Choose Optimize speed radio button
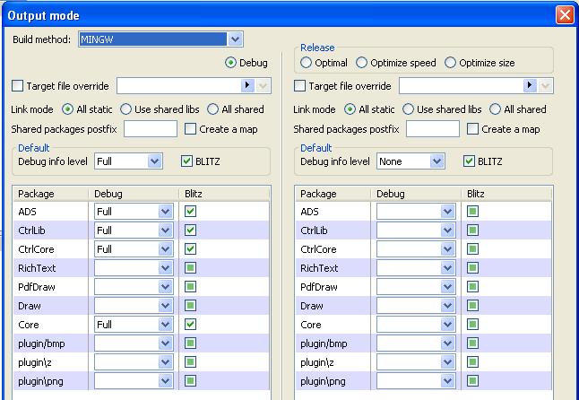 click(x=362, y=63)
